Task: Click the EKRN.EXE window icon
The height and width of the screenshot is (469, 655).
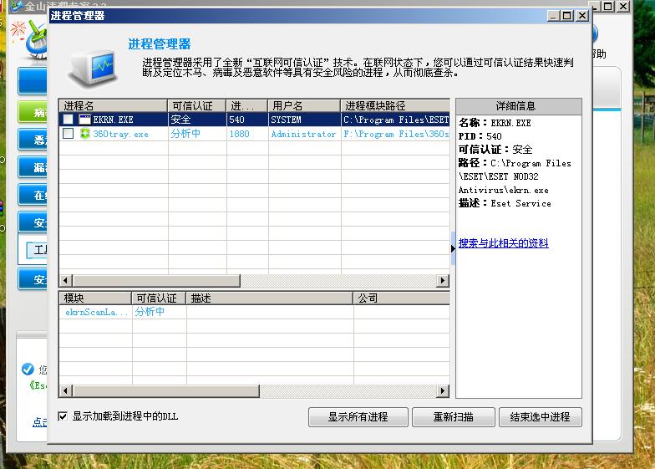Action: pyautogui.click(x=85, y=120)
